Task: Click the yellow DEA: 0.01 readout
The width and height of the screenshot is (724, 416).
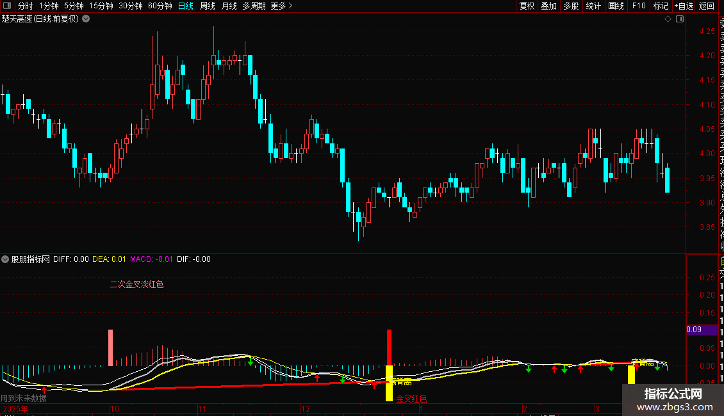Action: click(x=109, y=259)
